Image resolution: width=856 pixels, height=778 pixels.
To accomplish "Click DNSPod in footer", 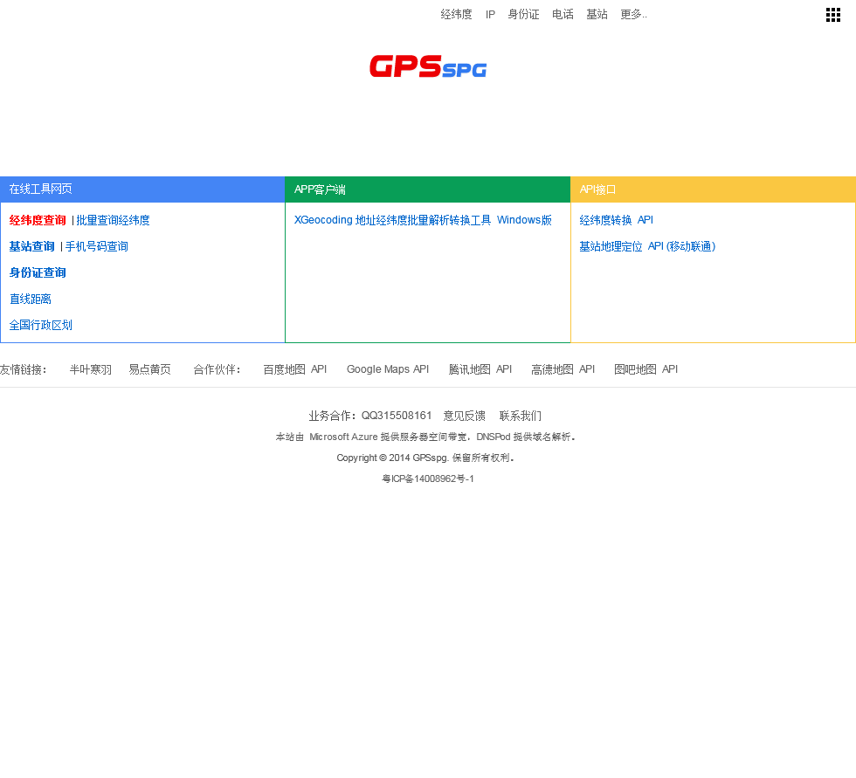I will pos(493,437).
